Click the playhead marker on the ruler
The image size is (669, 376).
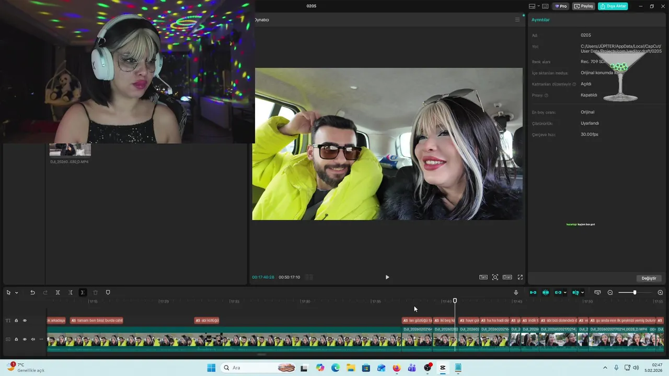click(x=455, y=301)
